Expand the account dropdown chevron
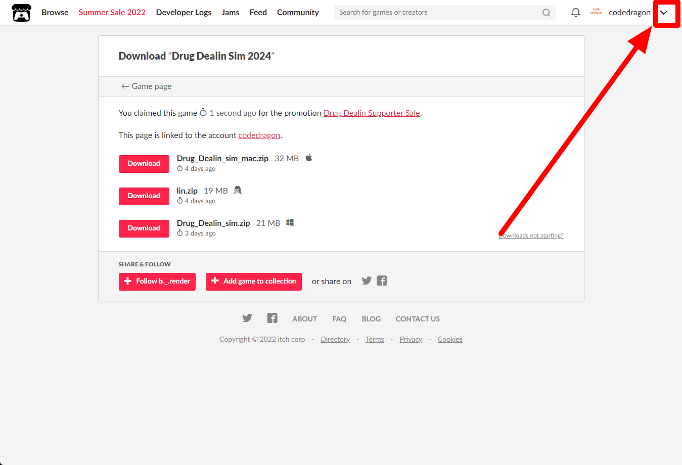The height and width of the screenshot is (465, 682). 664,13
